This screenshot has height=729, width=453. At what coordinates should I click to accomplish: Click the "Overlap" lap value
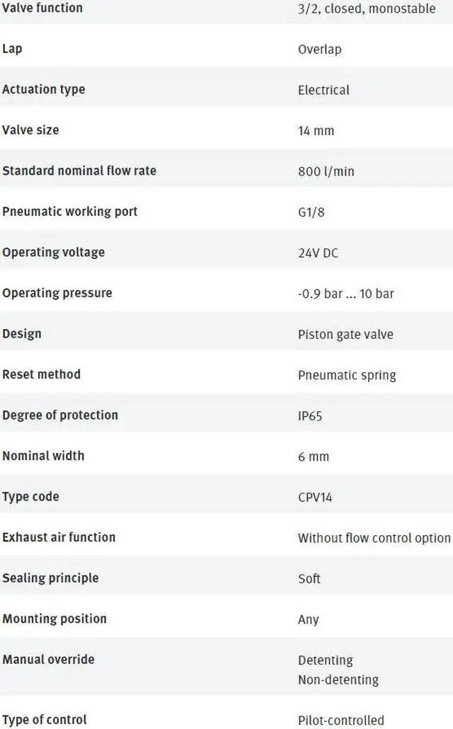click(x=319, y=49)
